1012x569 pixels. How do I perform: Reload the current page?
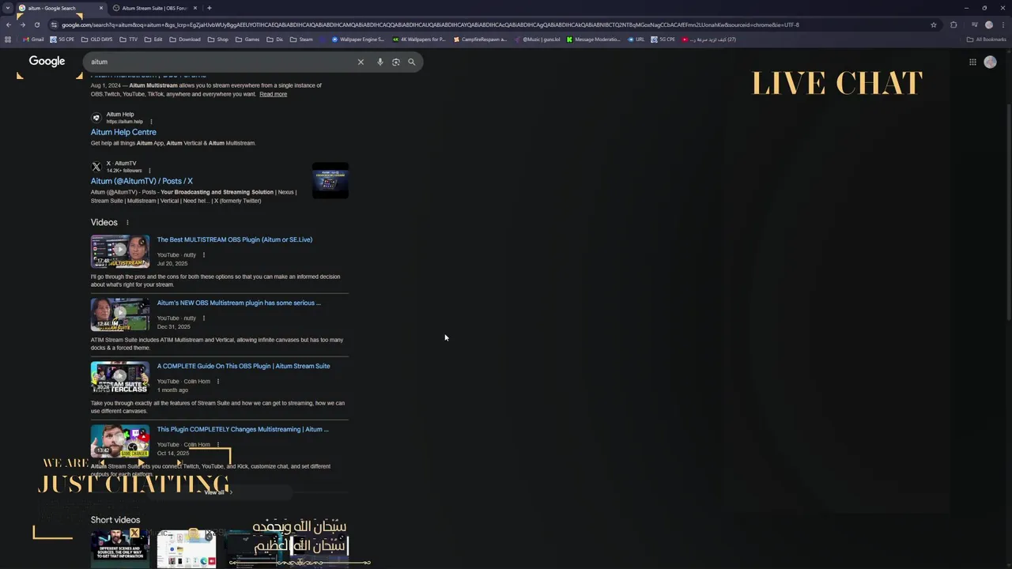coord(36,24)
